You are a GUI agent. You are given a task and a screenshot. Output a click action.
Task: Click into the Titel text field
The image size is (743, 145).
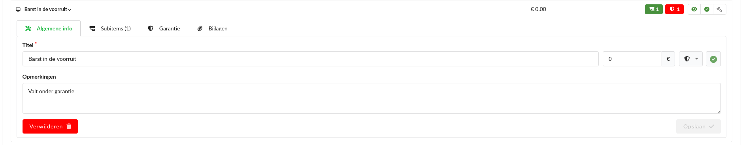[x=310, y=59]
